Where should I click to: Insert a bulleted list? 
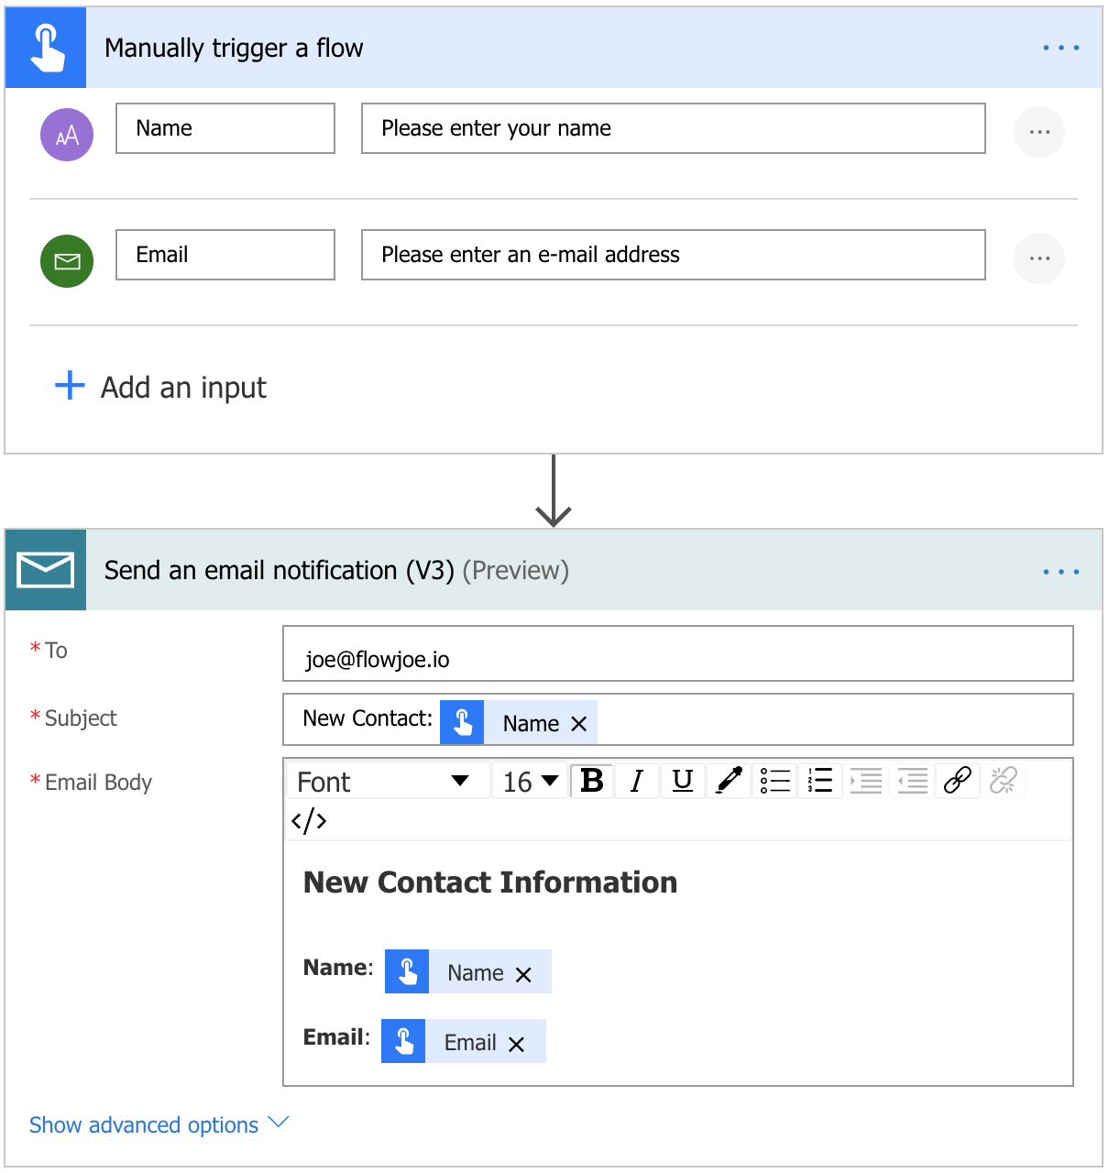coord(775,781)
